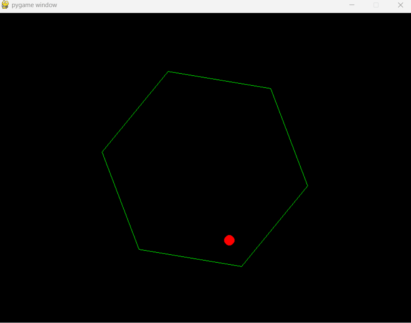Click the red ball inside the hexagon

pyautogui.click(x=229, y=240)
